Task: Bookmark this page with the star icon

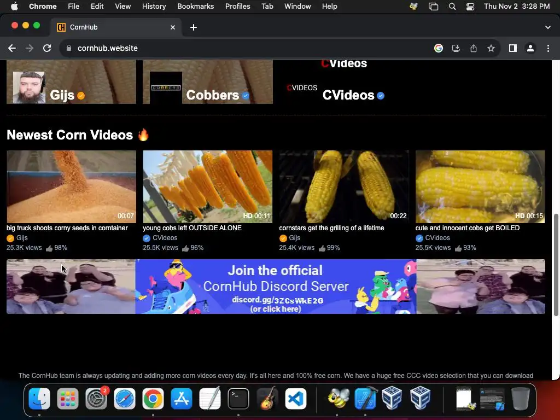Action: pos(491,48)
